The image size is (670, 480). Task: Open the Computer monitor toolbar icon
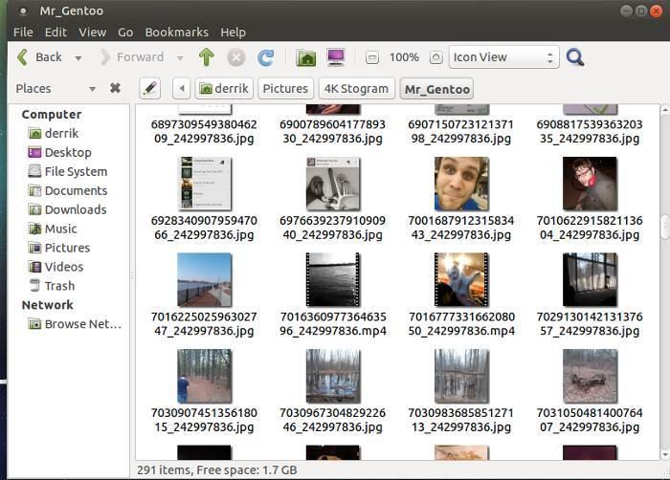(x=336, y=57)
